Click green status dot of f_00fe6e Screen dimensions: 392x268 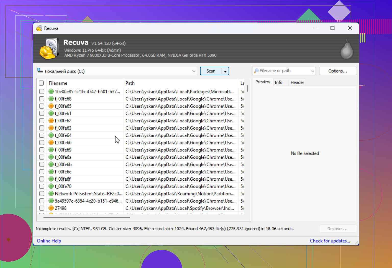(x=51, y=172)
